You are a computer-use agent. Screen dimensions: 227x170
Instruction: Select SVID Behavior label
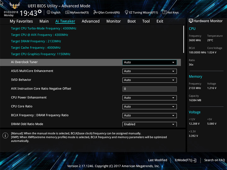pyautogui.click(x=21, y=80)
